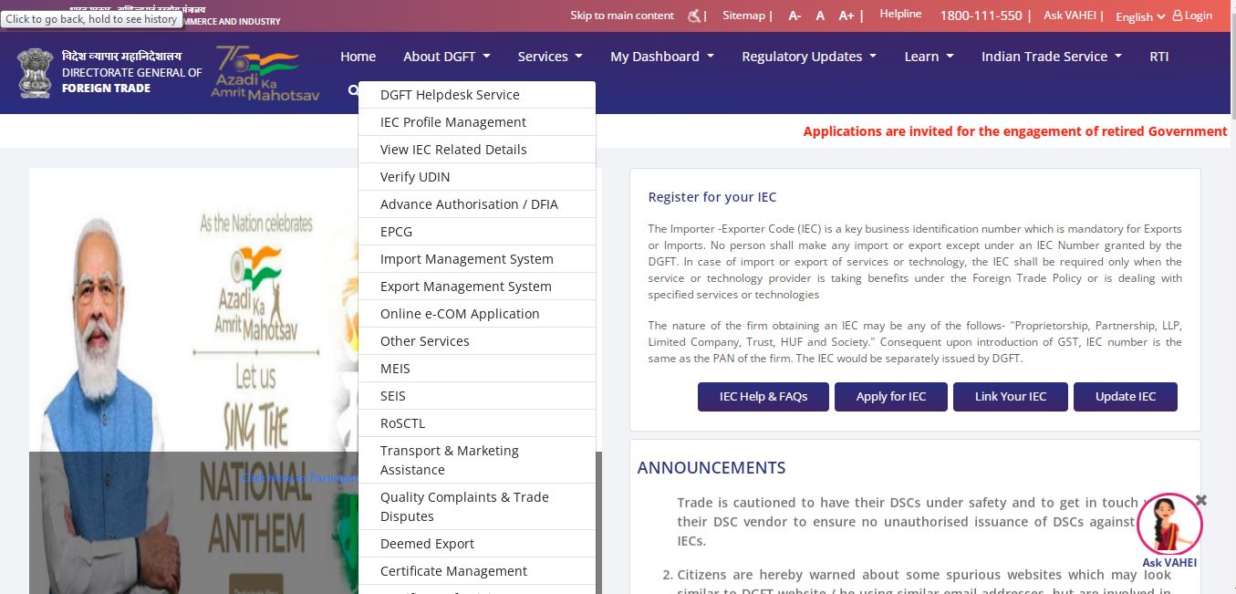The image size is (1236, 594).
Task: Click Skip to main content
Action: click(621, 16)
